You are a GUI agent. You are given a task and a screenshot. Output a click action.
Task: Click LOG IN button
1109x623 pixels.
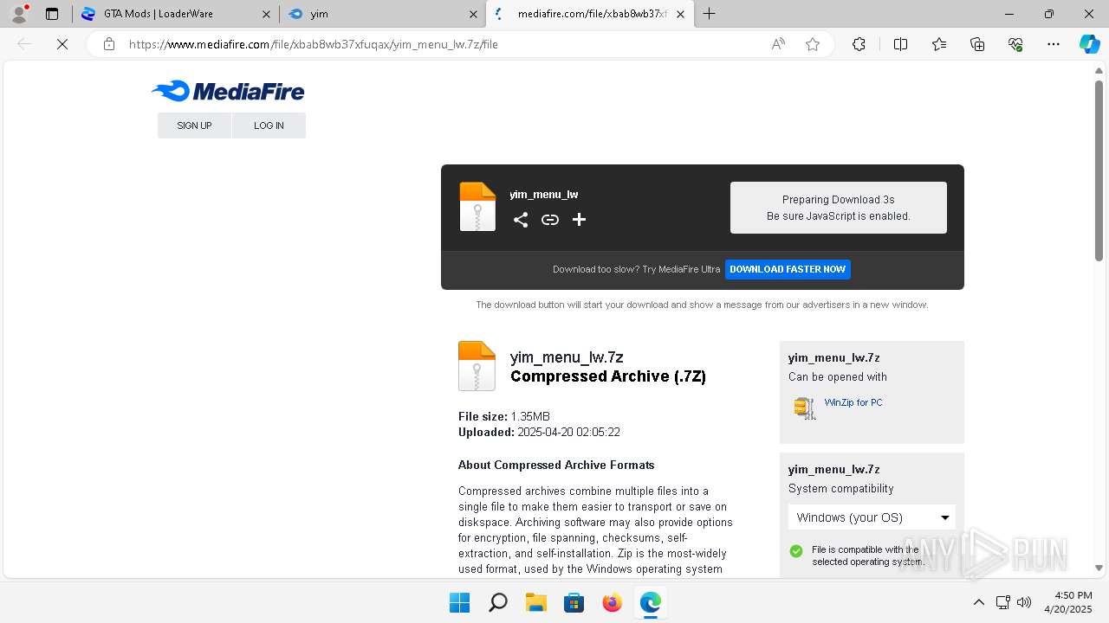click(269, 125)
